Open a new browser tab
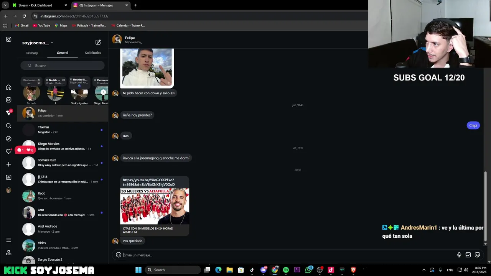Screen dimensions: 491x276 [x=135, y=5]
